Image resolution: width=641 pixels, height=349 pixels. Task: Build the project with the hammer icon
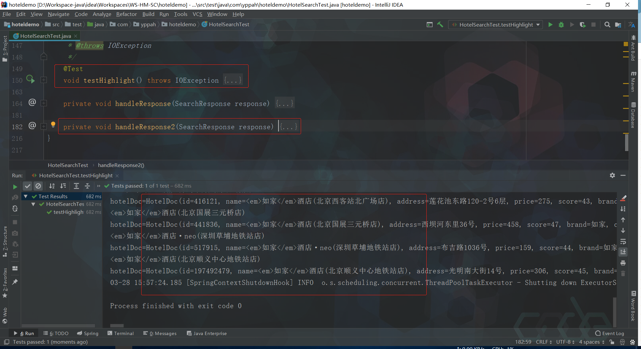(440, 25)
